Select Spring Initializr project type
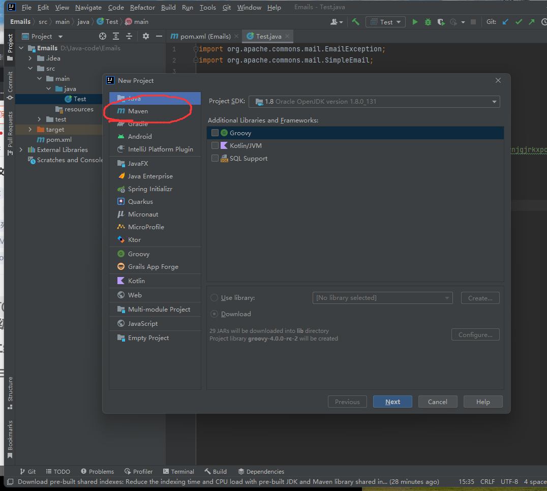Screen dimensions: 547x491 pyautogui.click(x=155, y=189)
